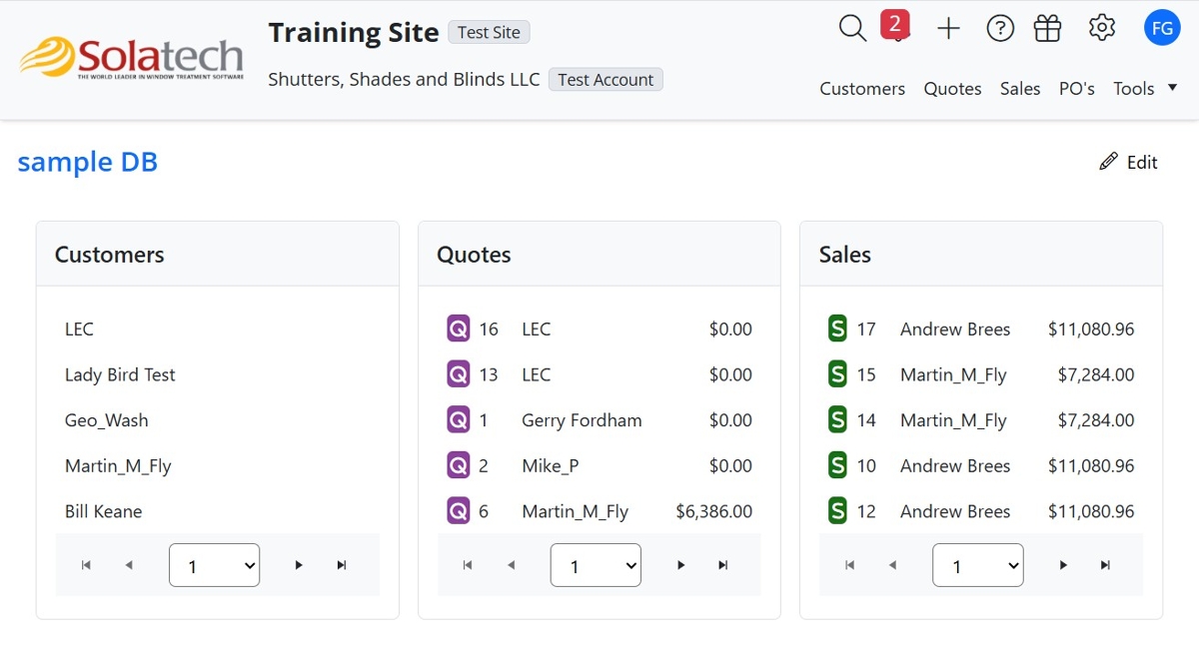
Task: Click the Solatech logo
Action: (x=132, y=58)
